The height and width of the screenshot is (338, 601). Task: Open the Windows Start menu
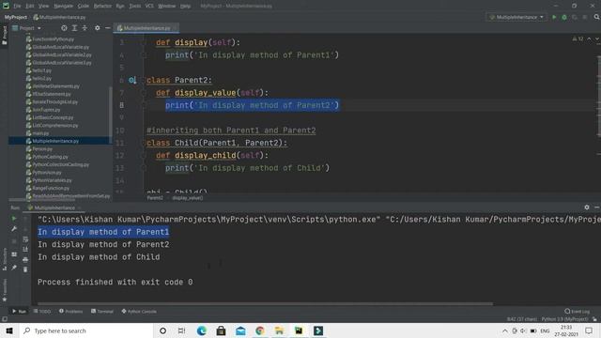(9, 330)
